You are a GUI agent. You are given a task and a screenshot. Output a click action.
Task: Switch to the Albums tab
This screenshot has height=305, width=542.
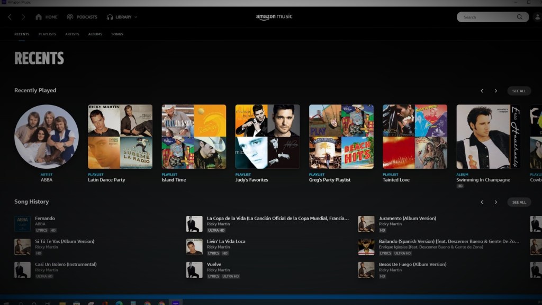95,34
